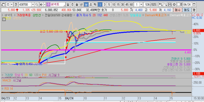The image size is (204, 102).
Task: Switch chart to tick (틱) period
Action: click(95, 5)
